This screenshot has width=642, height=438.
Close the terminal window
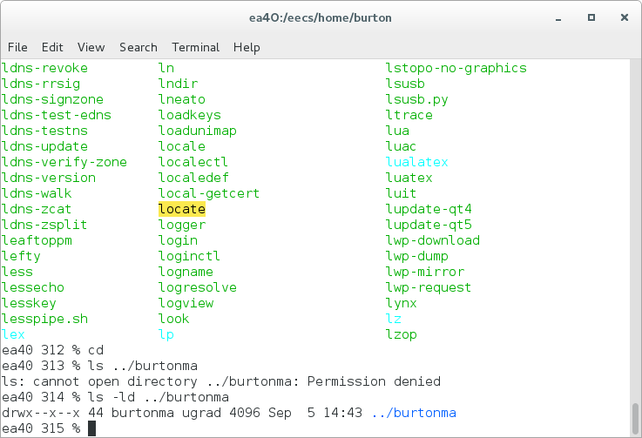(x=625, y=17)
